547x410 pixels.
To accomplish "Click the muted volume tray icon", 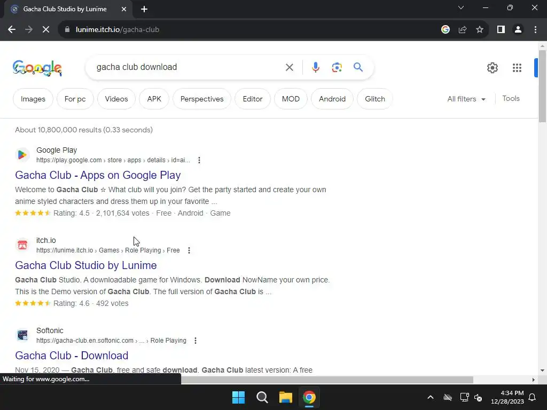I will tap(478, 397).
